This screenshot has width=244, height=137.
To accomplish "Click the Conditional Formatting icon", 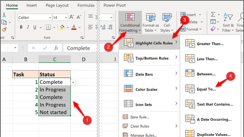I will pos(130,17).
